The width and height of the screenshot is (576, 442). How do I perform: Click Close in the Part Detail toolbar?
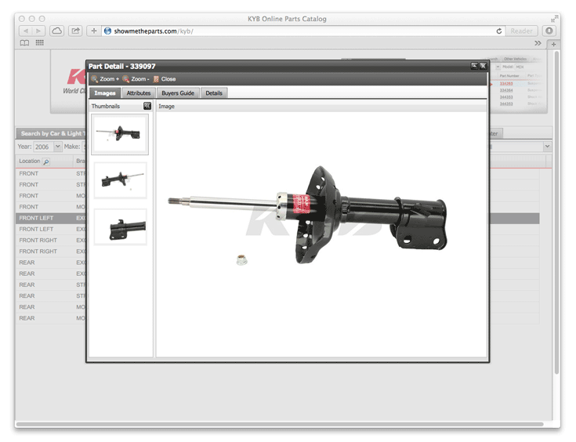point(165,79)
